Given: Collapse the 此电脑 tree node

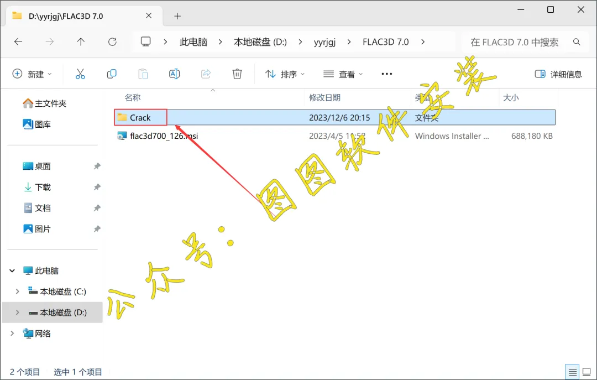Looking at the screenshot, I should [x=12, y=270].
